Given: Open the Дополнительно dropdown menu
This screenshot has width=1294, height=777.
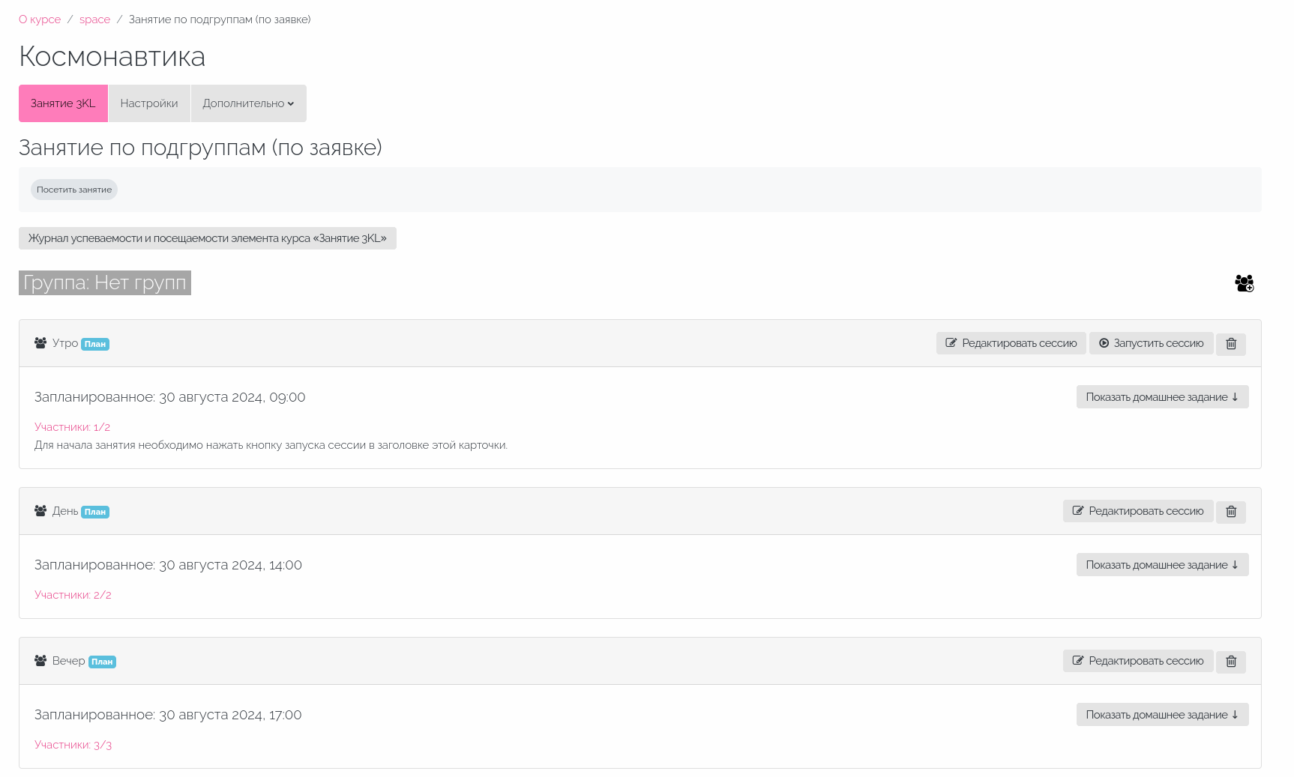Looking at the screenshot, I should (248, 103).
